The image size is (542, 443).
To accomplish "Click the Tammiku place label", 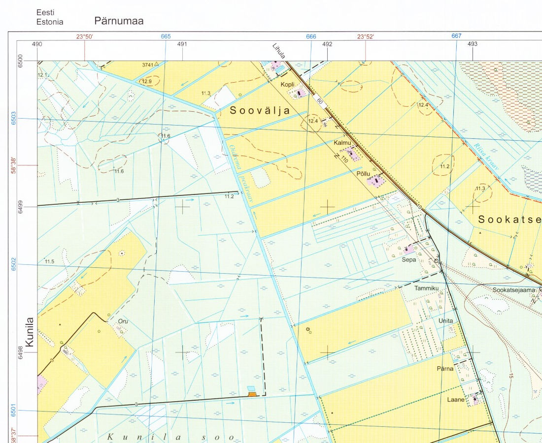I will [x=426, y=288].
